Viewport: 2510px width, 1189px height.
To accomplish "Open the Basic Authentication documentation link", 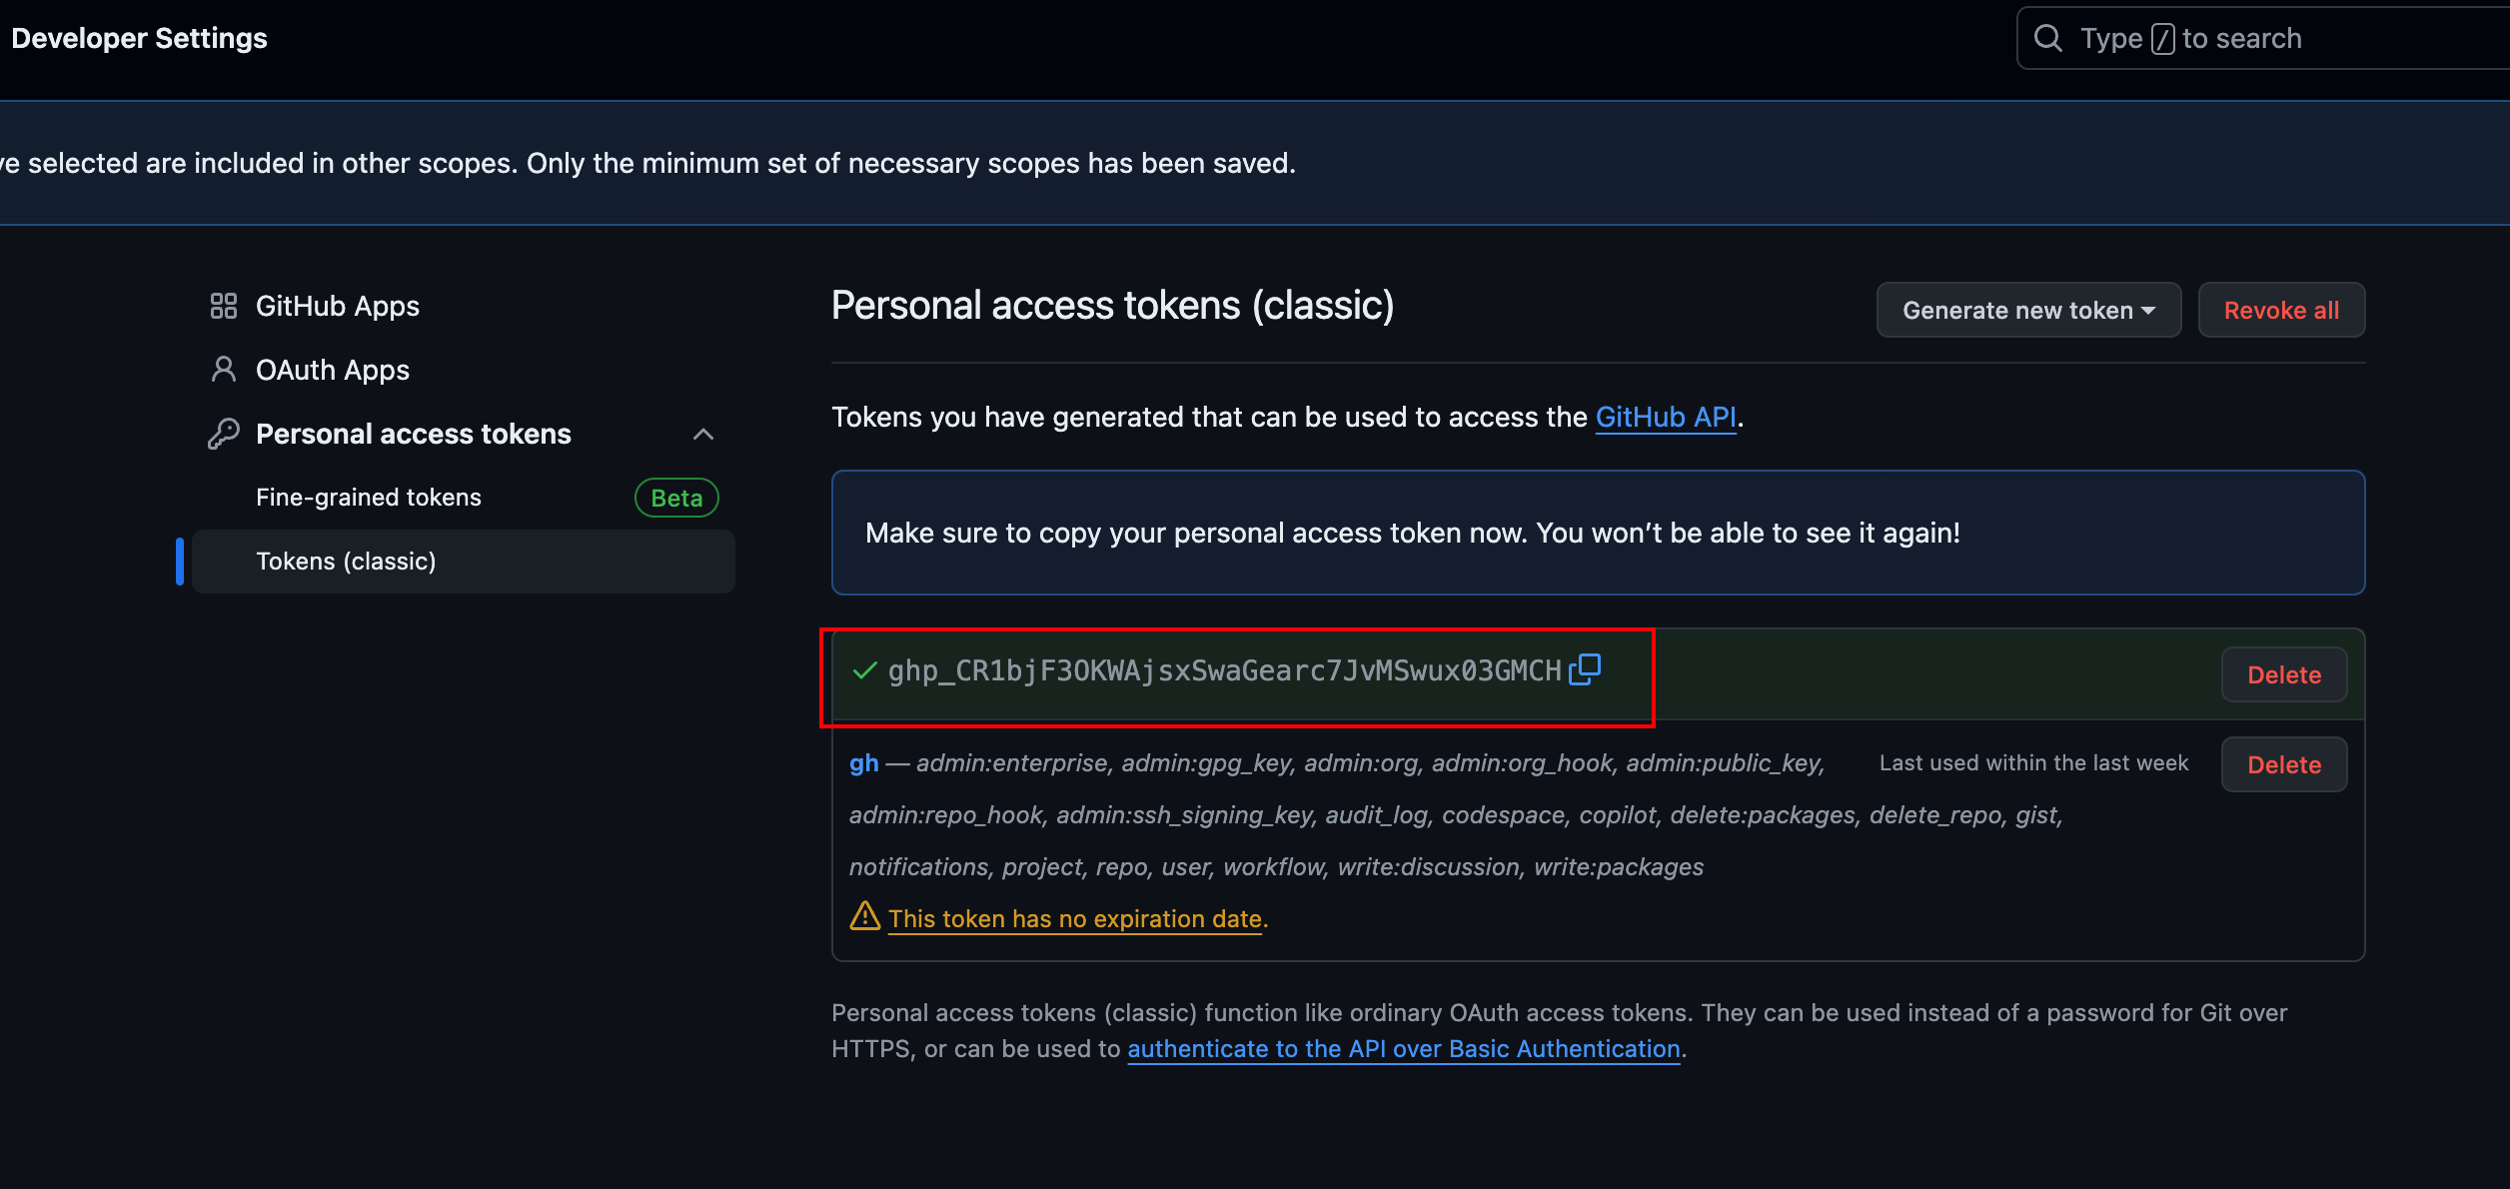I will click(x=1403, y=1049).
